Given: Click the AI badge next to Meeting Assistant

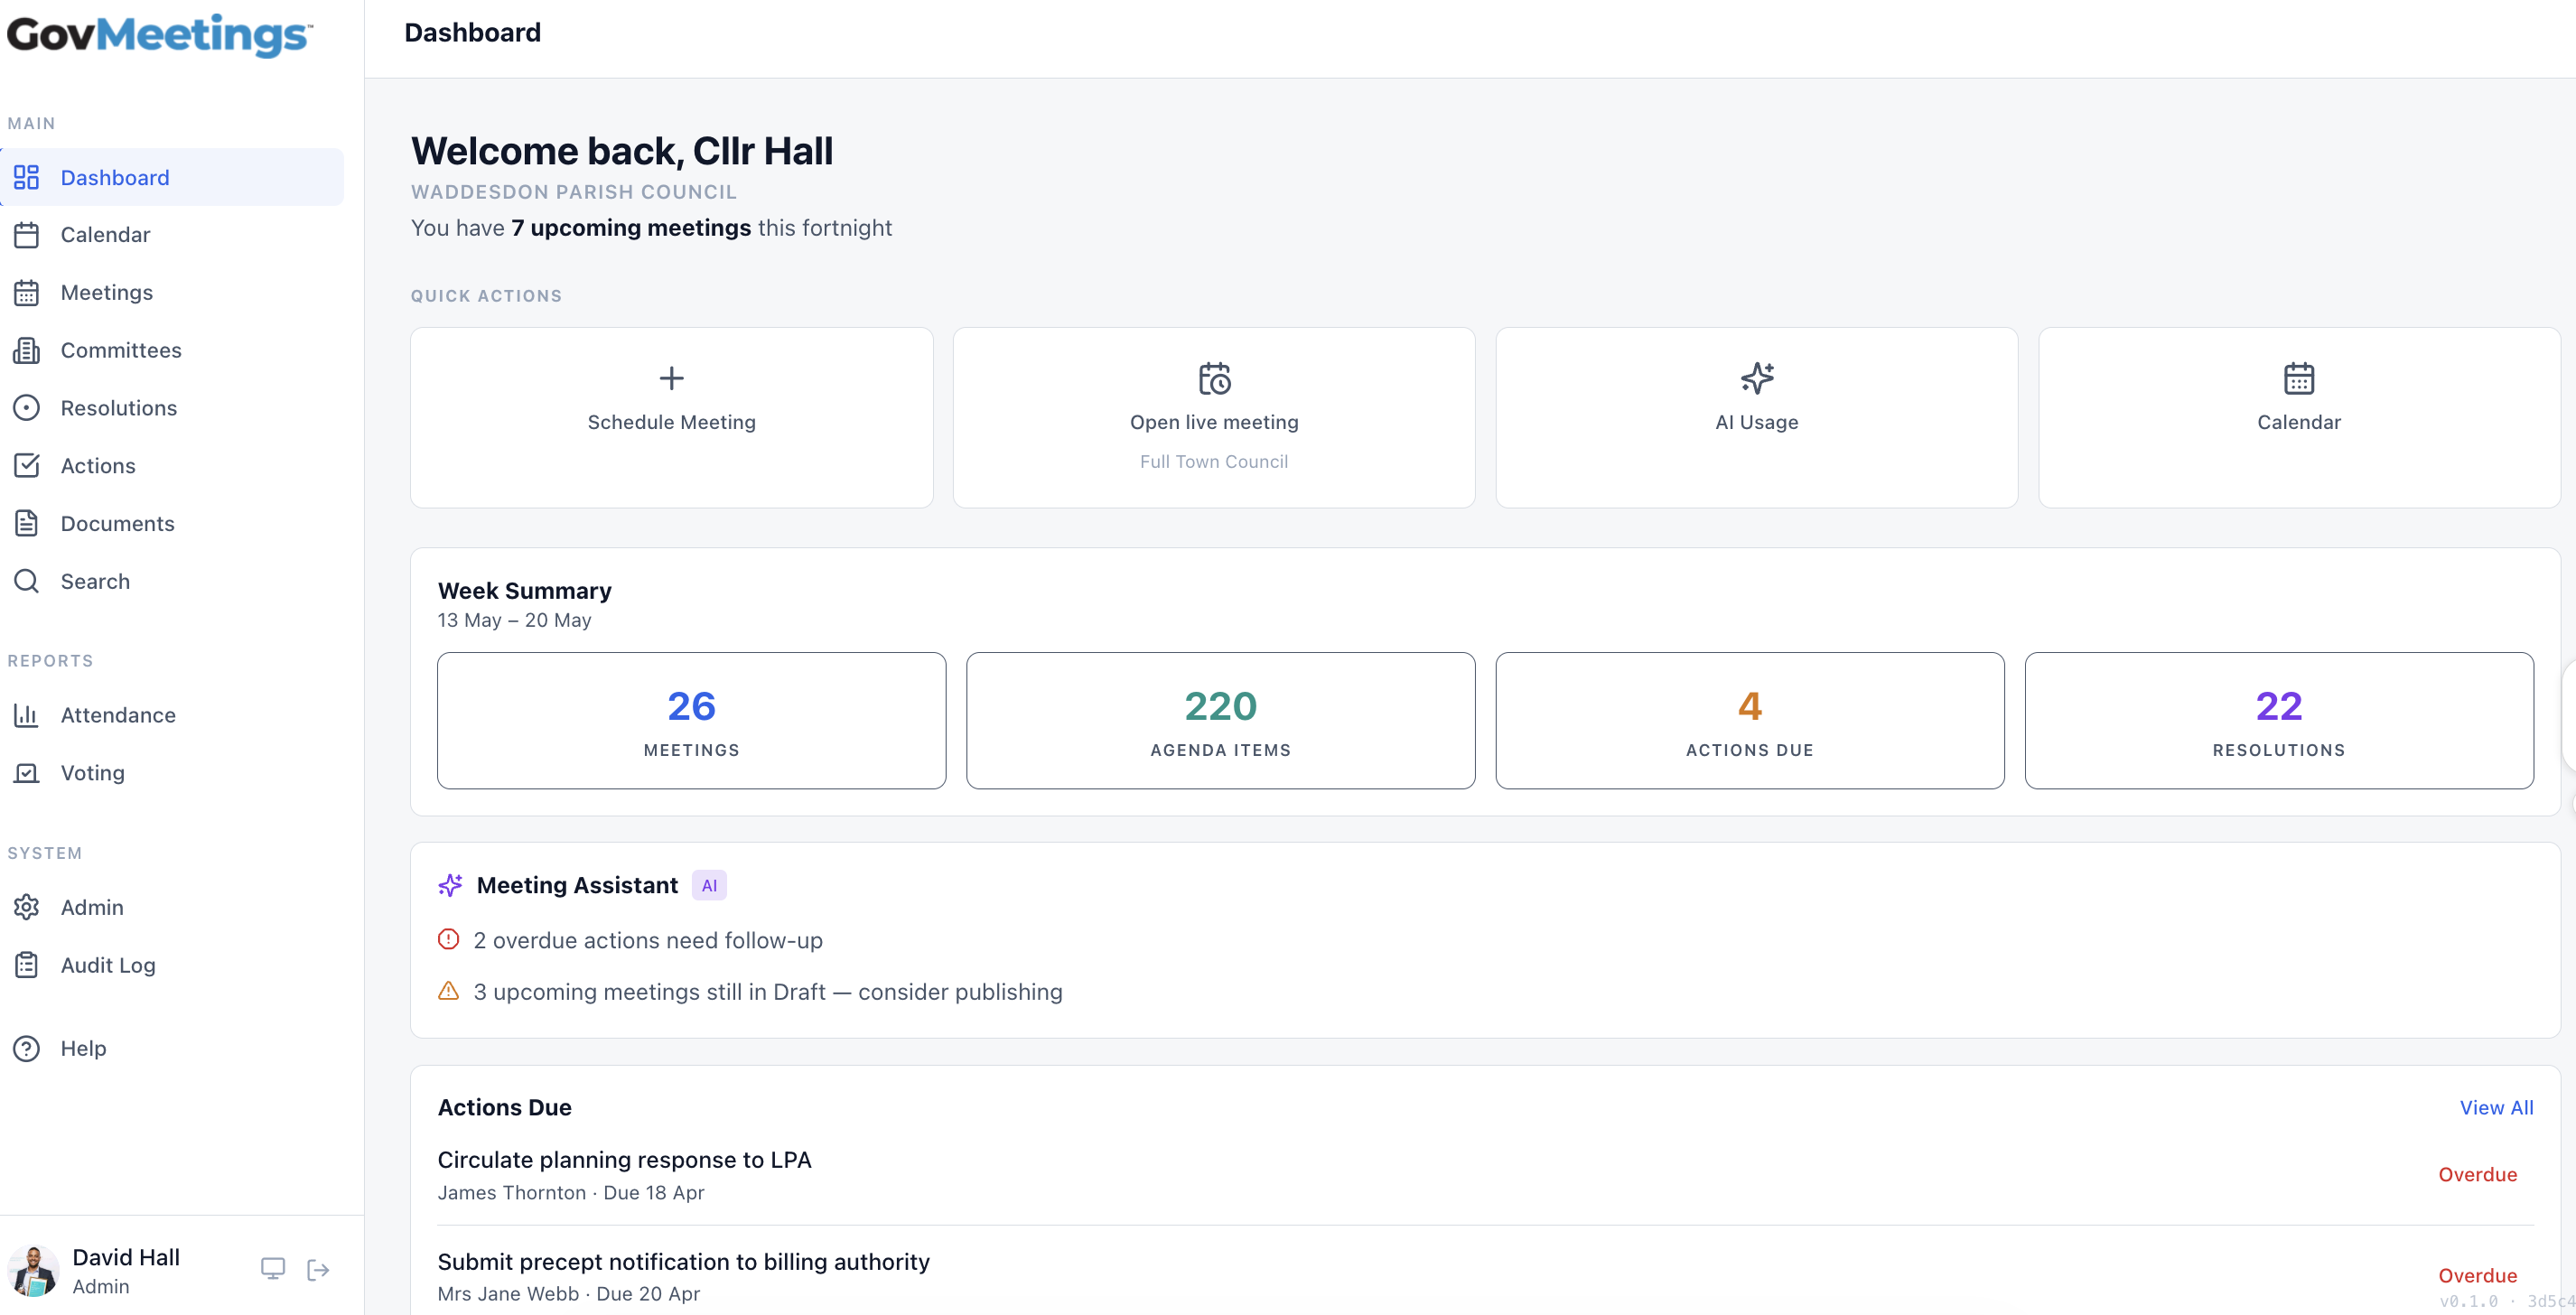Looking at the screenshot, I should point(709,885).
